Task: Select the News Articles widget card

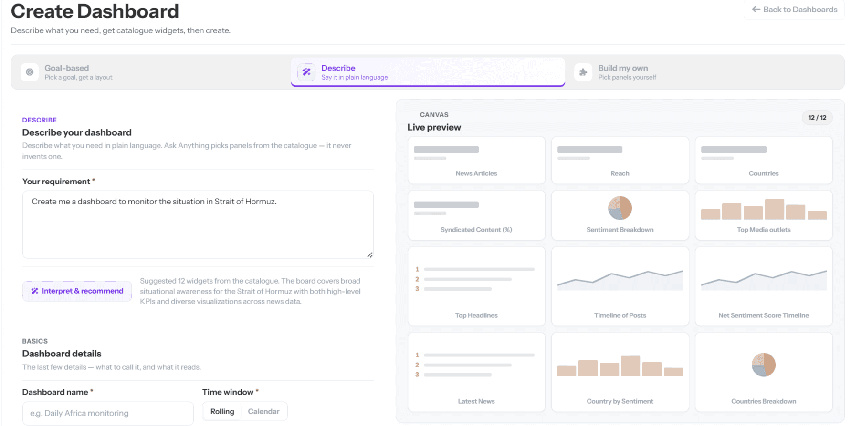Action: click(x=476, y=160)
